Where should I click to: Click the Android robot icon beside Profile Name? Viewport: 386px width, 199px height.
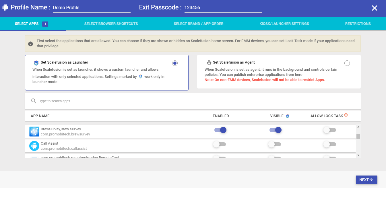tap(5, 7)
